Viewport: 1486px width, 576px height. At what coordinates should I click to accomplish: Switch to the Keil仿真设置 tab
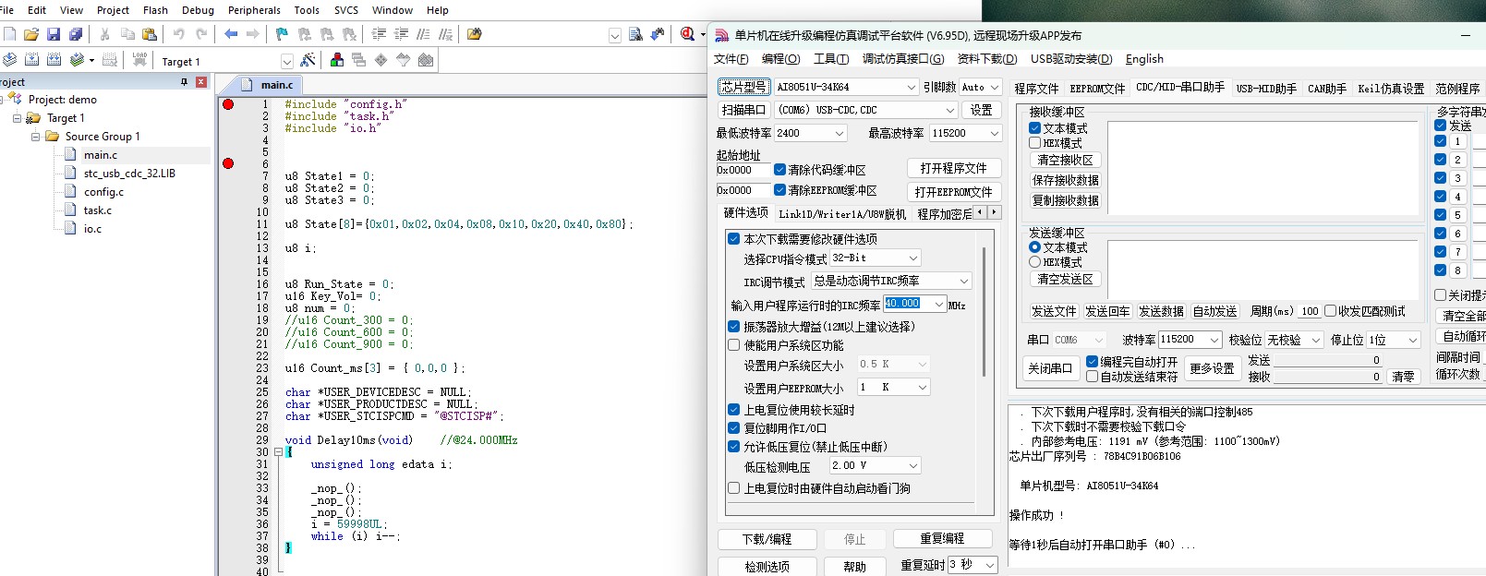coord(1391,89)
